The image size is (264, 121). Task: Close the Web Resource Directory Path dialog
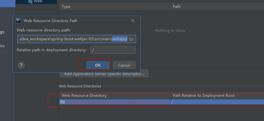click(x=133, y=20)
